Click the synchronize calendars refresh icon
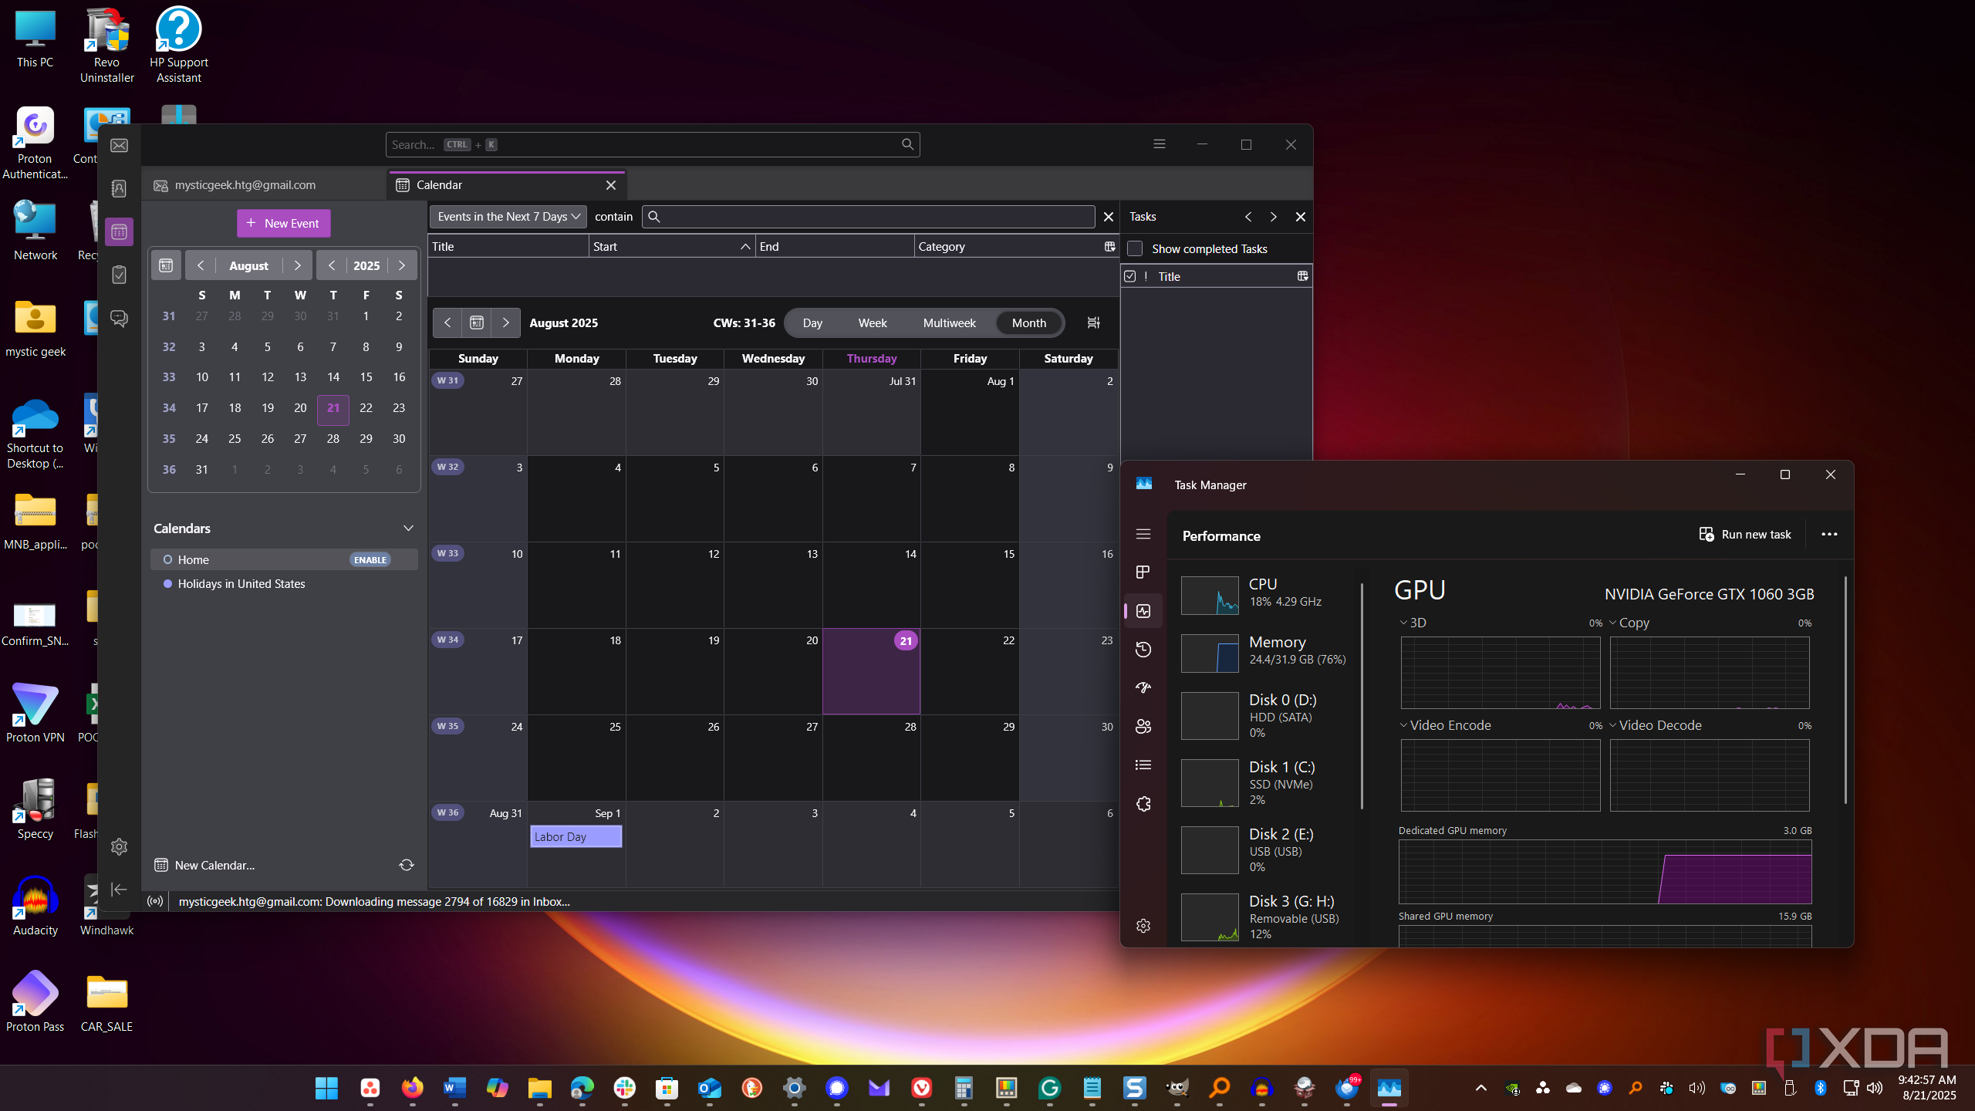This screenshot has width=1975, height=1111. [x=407, y=865]
